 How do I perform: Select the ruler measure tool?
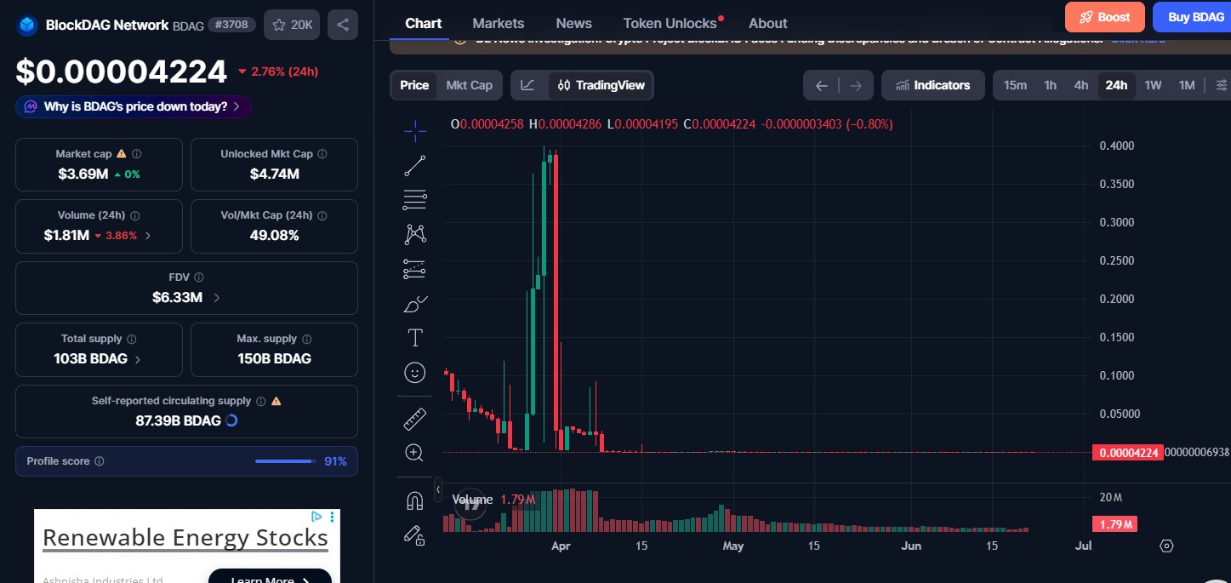click(415, 419)
